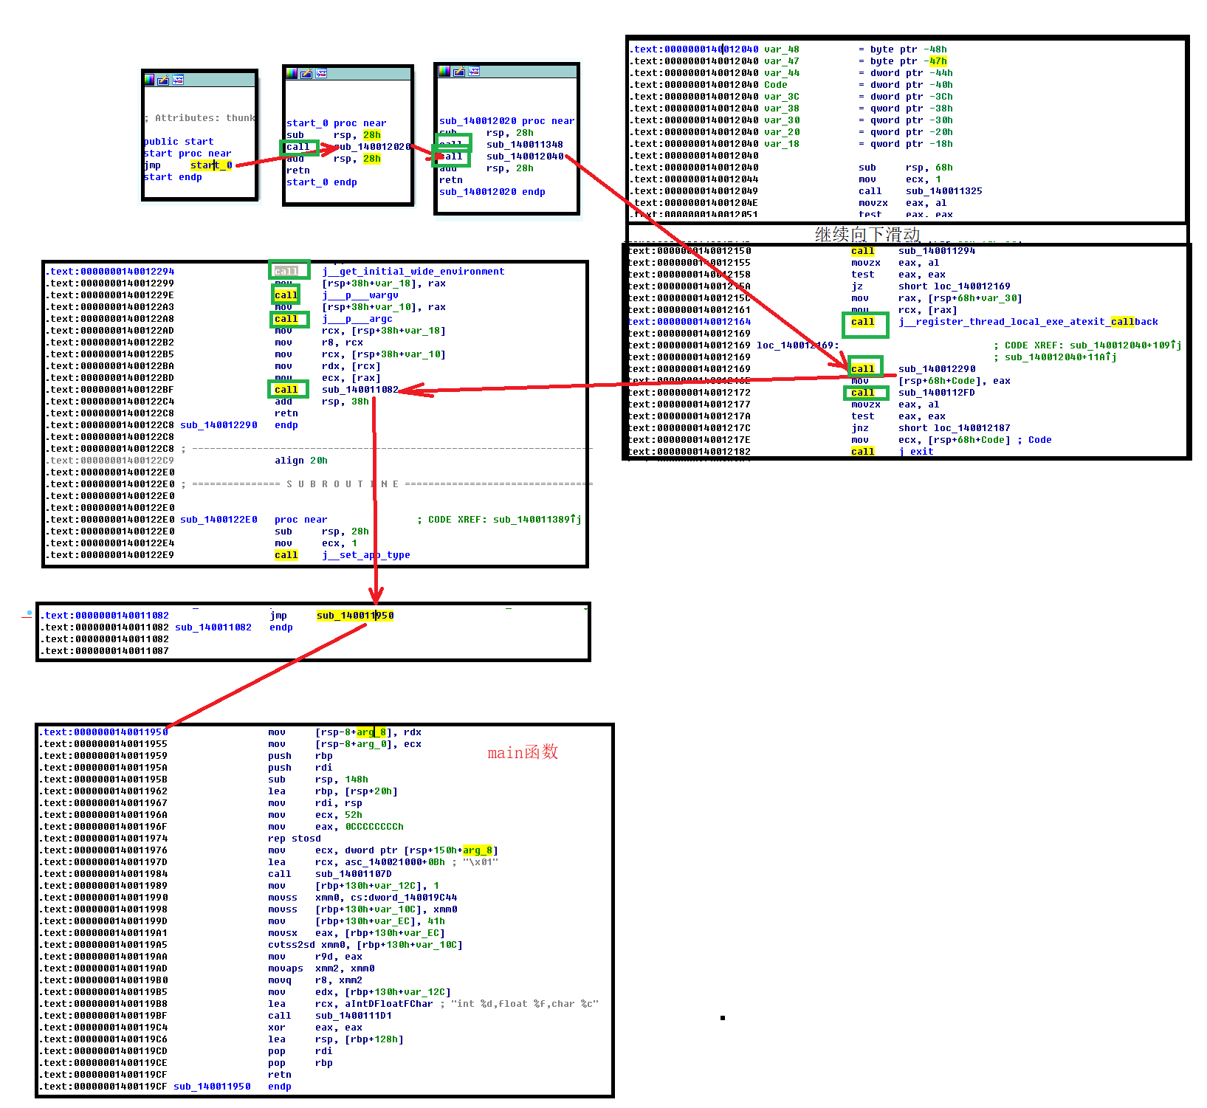Screen dimensions: 1207x1108
Task: Follow call target sub_140012020 in start_0 node
Action: click(371, 147)
